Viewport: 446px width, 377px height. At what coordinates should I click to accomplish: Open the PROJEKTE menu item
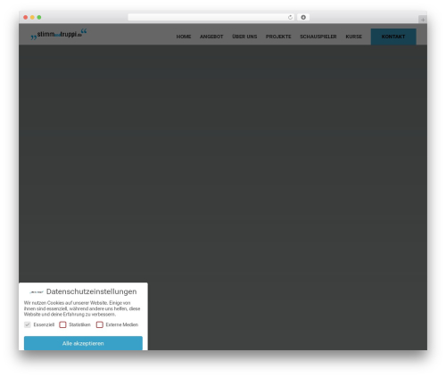278,37
